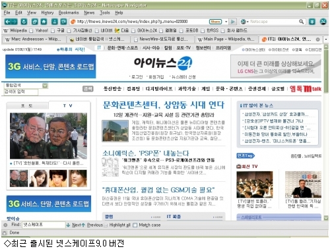The image size is (330, 251).
Task: Reload the page with the Refresh icon
Action: click(x=24, y=22)
